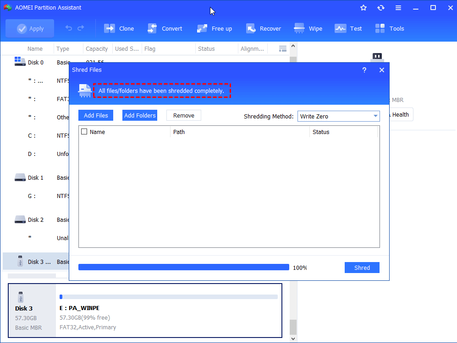This screenshot has width=457, height=343.
Task: Click the Shred button
Action: pyautogui.click(x=362, y=268)
